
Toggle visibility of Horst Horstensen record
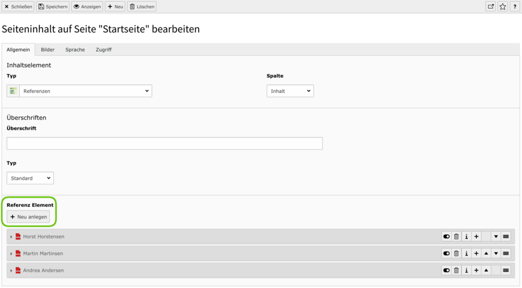coord(447,236)
